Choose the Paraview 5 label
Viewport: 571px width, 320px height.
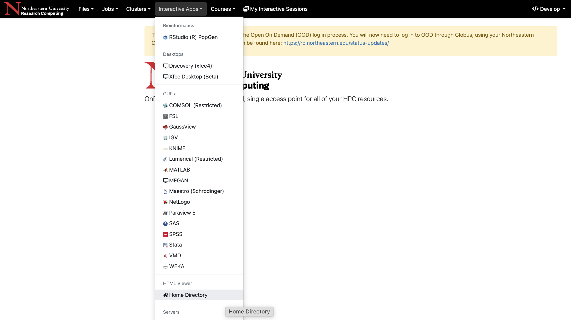pos(182,213)
